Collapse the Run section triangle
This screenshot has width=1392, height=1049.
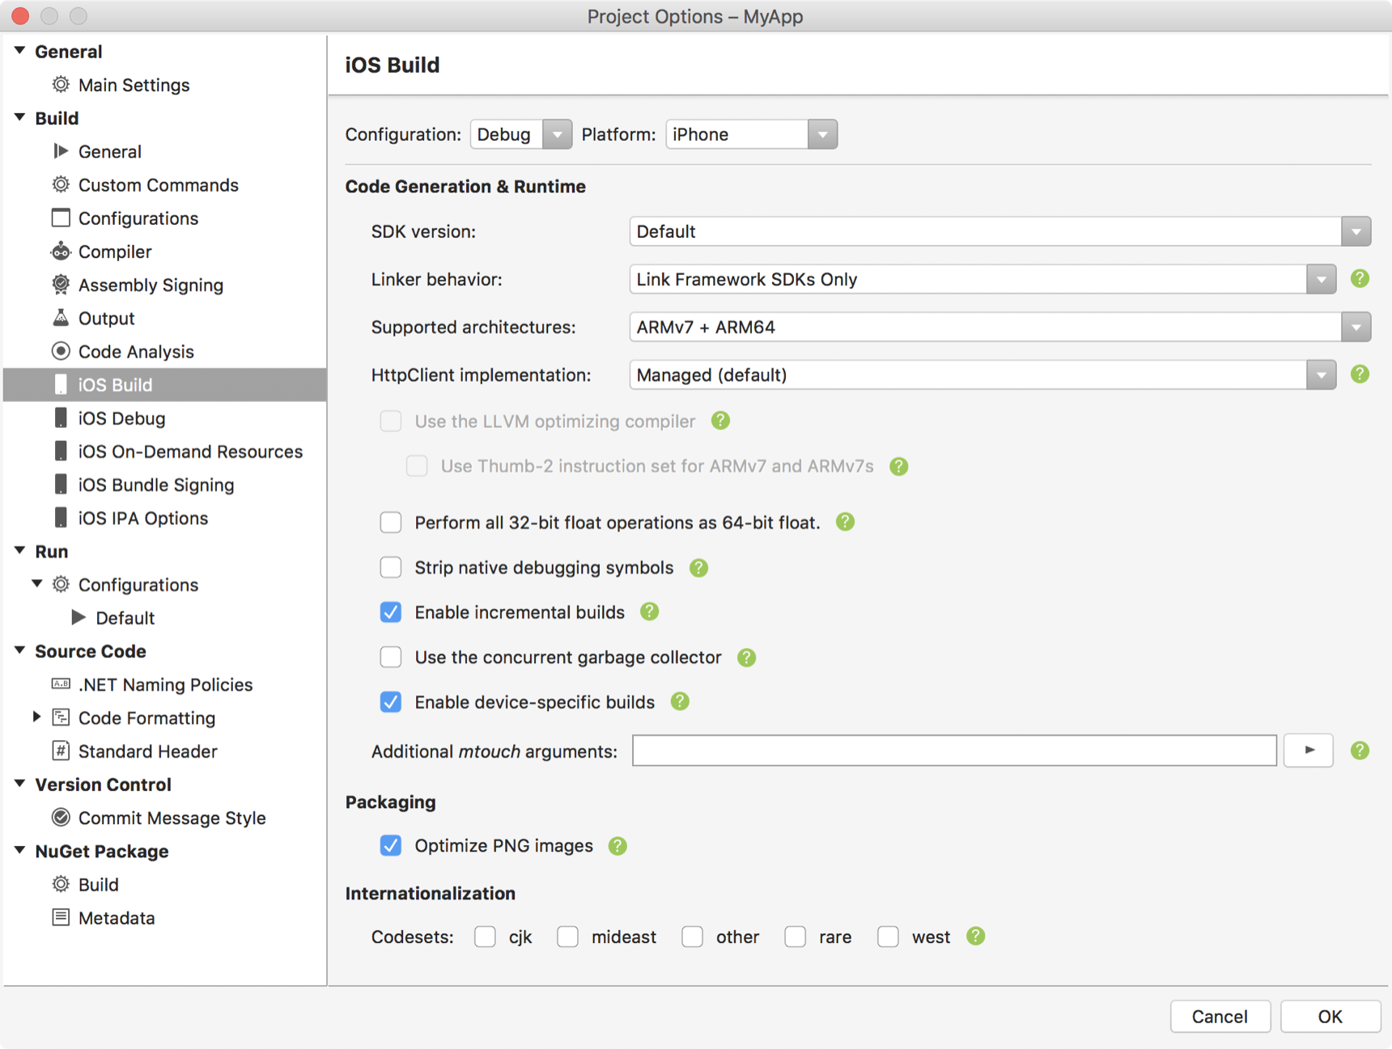[x=19, y=550]
